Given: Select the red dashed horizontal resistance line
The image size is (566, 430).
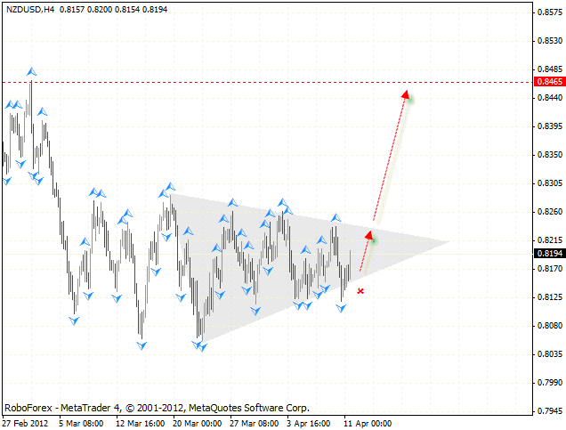Looking at the screenshot, I should (x=267, y=82).
